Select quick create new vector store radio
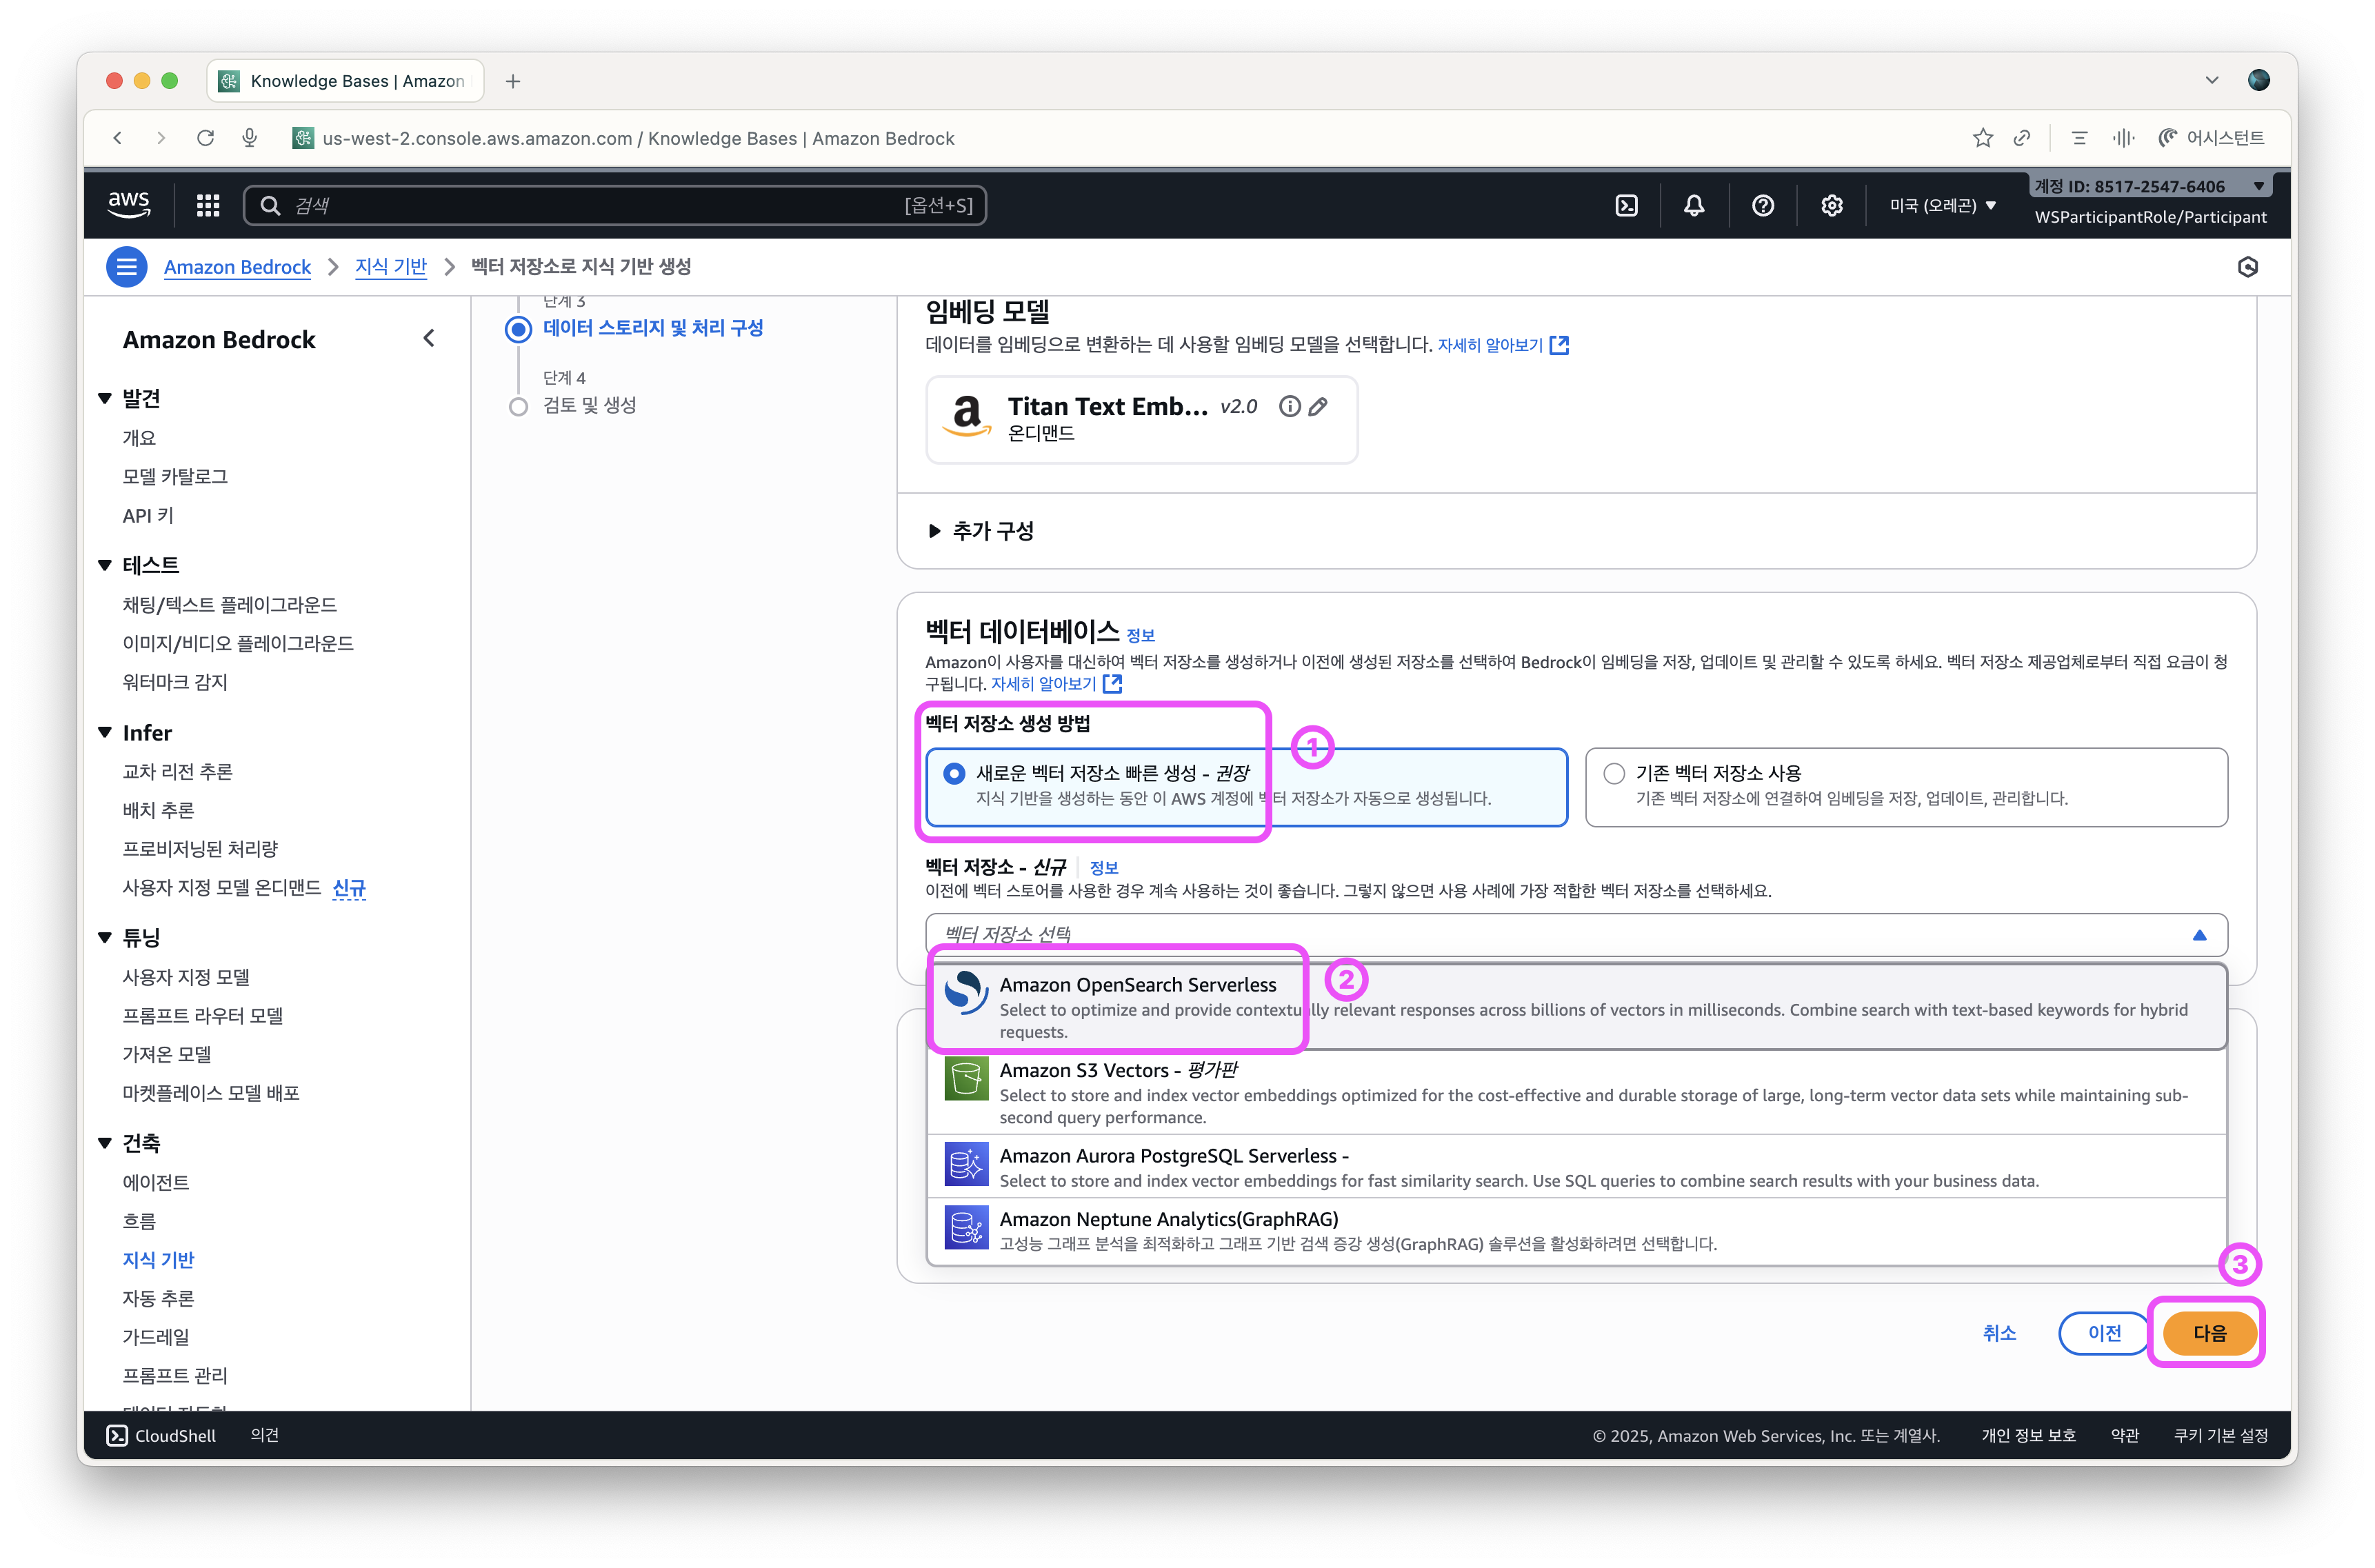Screen dimensions: 2375x1568 954,773
